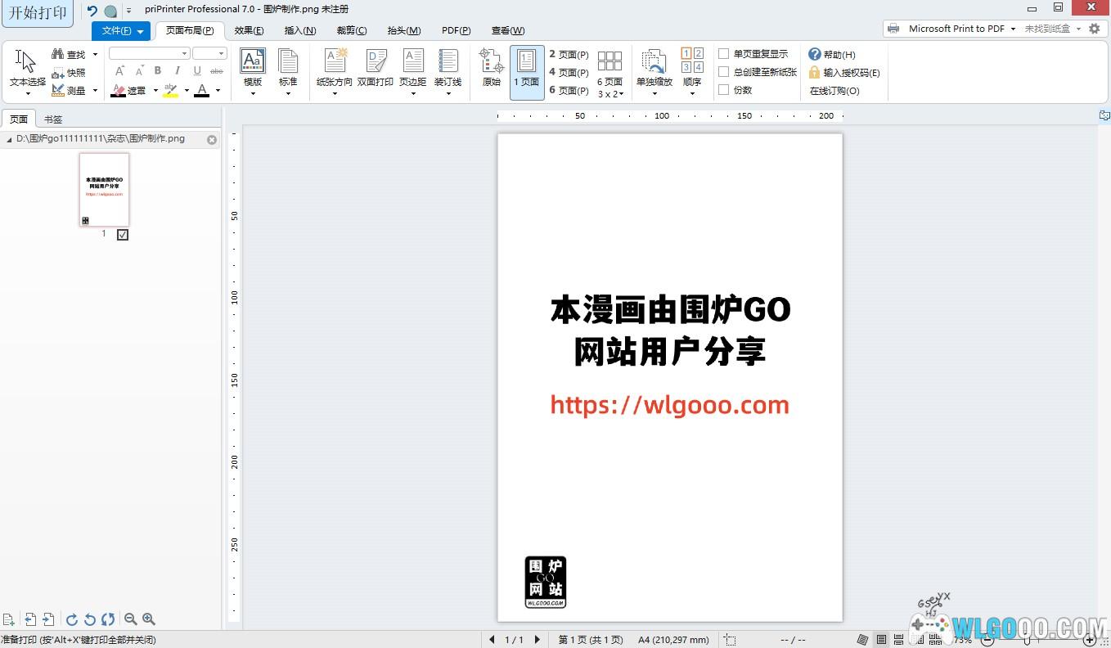
Task: Choose the 6 页面 layout icon
Action: [x=609, y=62]
